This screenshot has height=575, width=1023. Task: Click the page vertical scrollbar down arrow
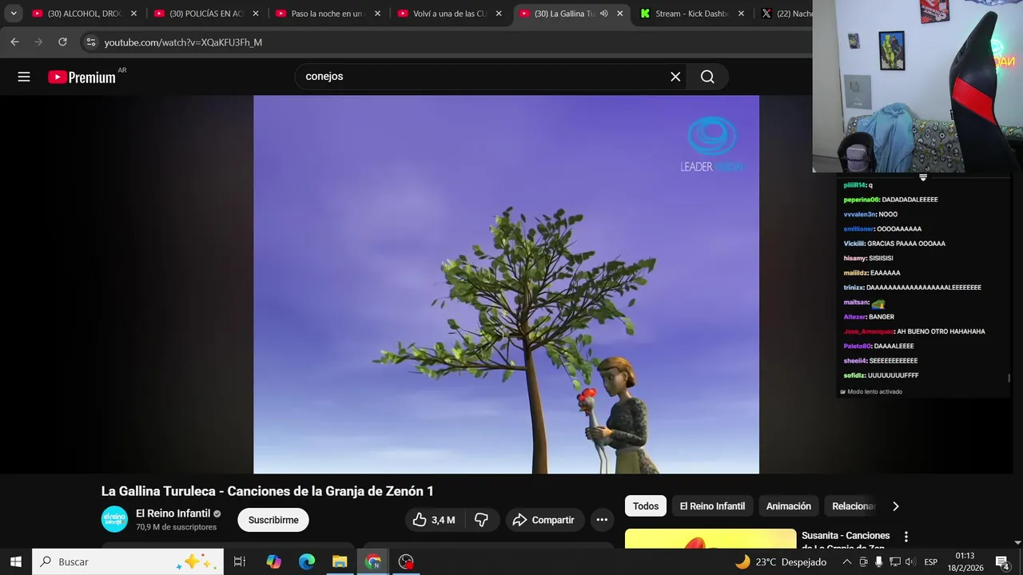(1017, 543)
